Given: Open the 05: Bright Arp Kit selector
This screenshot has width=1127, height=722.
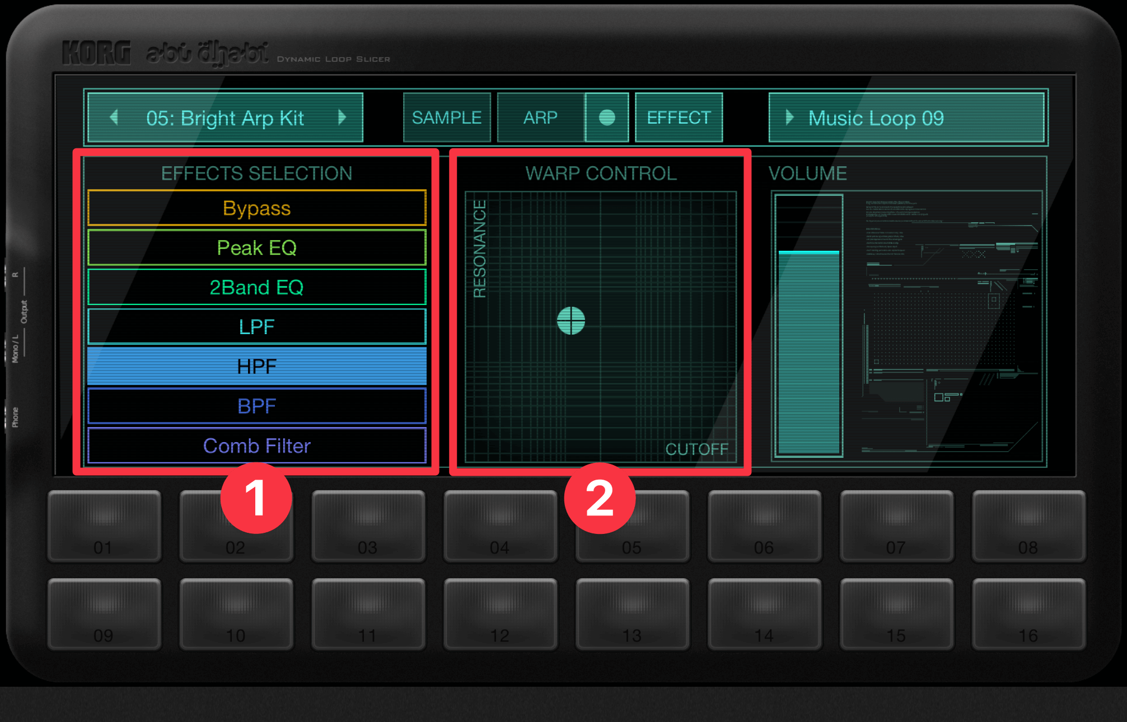Looking at the screenshot, I should [x=225, y=118].
